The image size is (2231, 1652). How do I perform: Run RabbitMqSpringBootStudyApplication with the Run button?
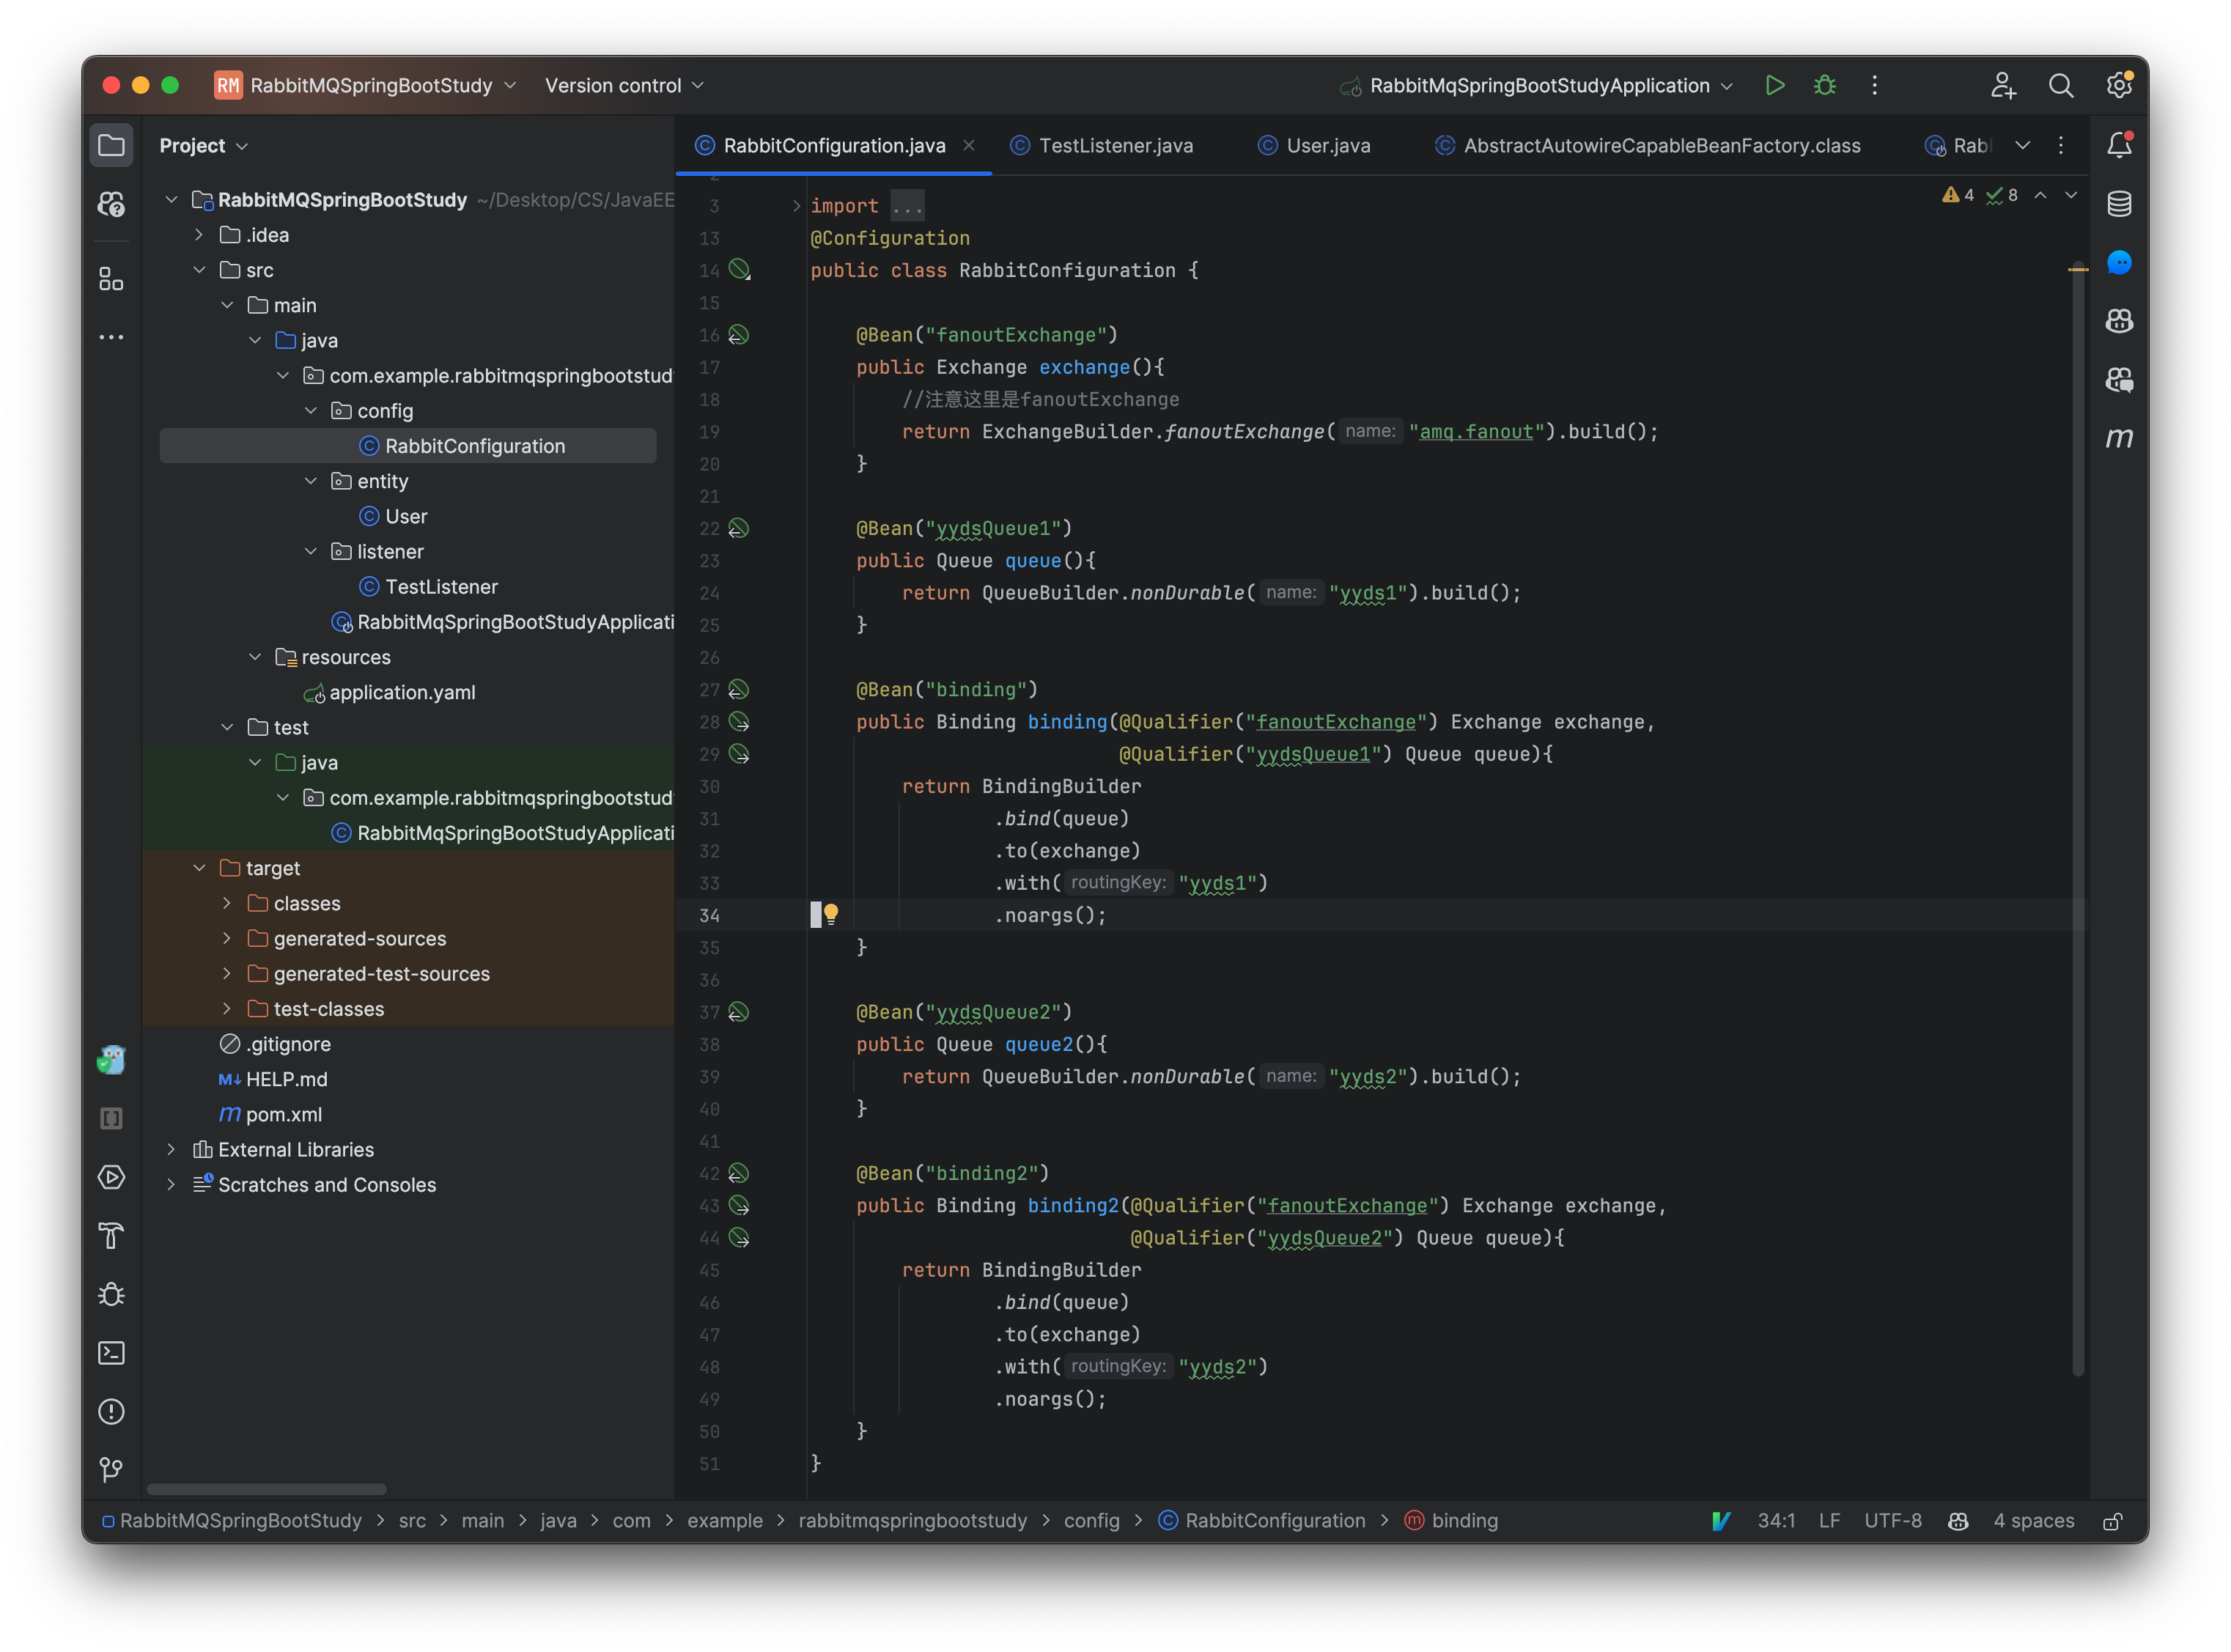pyautogui.click(x=1775, y=86)
